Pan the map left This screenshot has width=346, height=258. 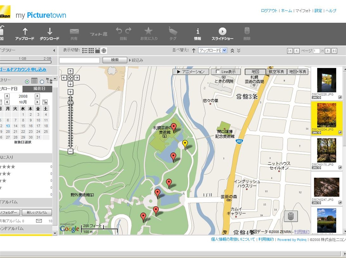[x=64, y=78]
